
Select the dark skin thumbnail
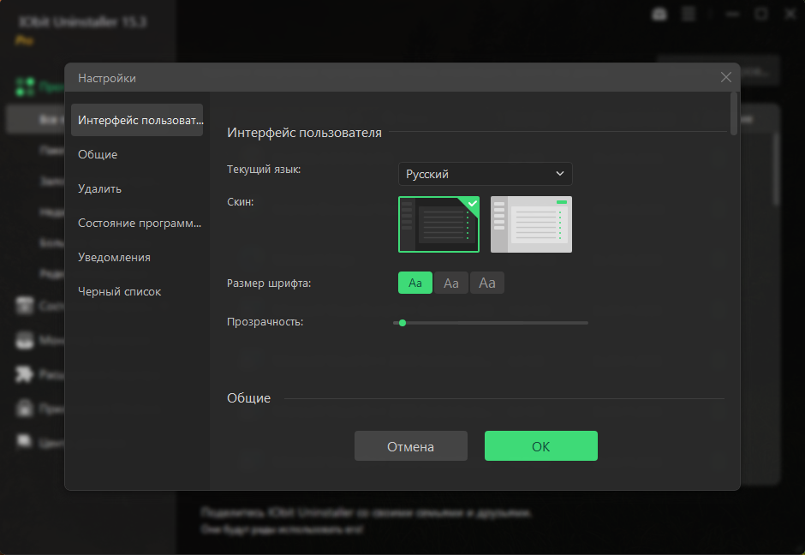438,224
